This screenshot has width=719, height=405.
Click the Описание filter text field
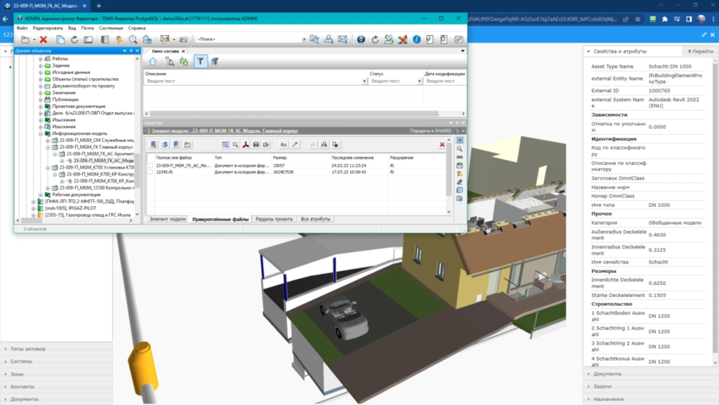pos(253,81)
